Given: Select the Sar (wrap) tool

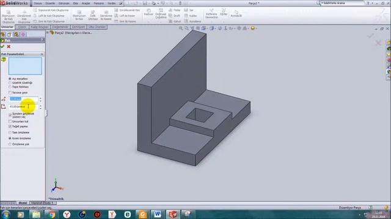Looking at the screenshot, I should coord(189,10).
